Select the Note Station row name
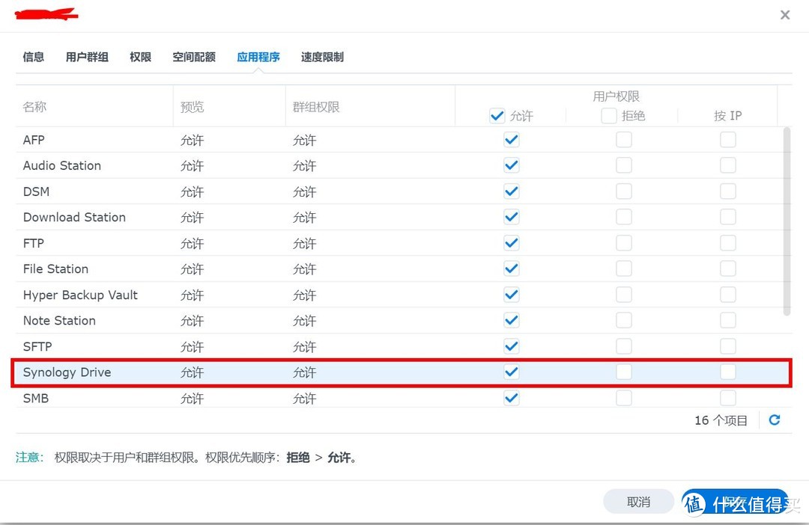 59,321
